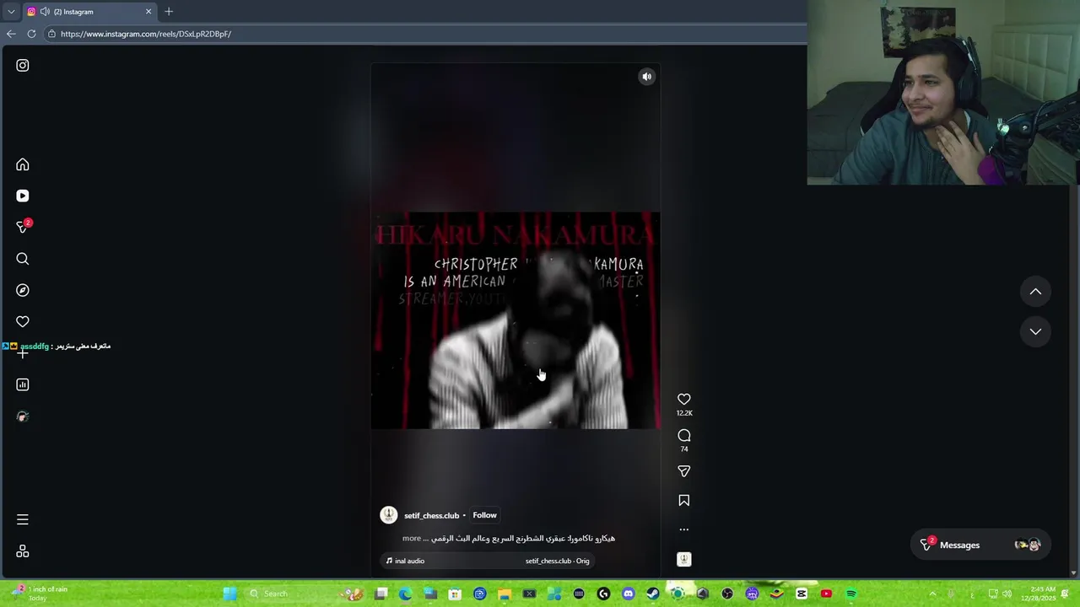The height and width of the screenshot is (607, 1080).
Task: Open Direct messages sidebar icon
Action: tap(23, 227)
